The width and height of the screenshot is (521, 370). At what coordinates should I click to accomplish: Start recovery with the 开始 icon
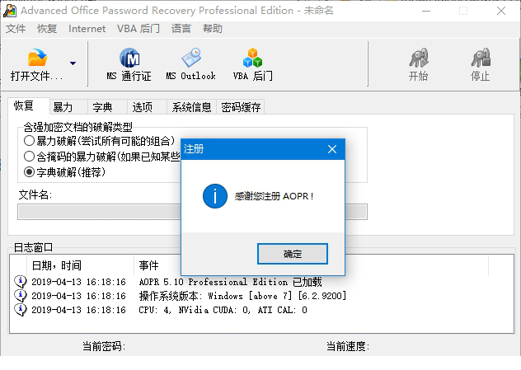[418, 64]
